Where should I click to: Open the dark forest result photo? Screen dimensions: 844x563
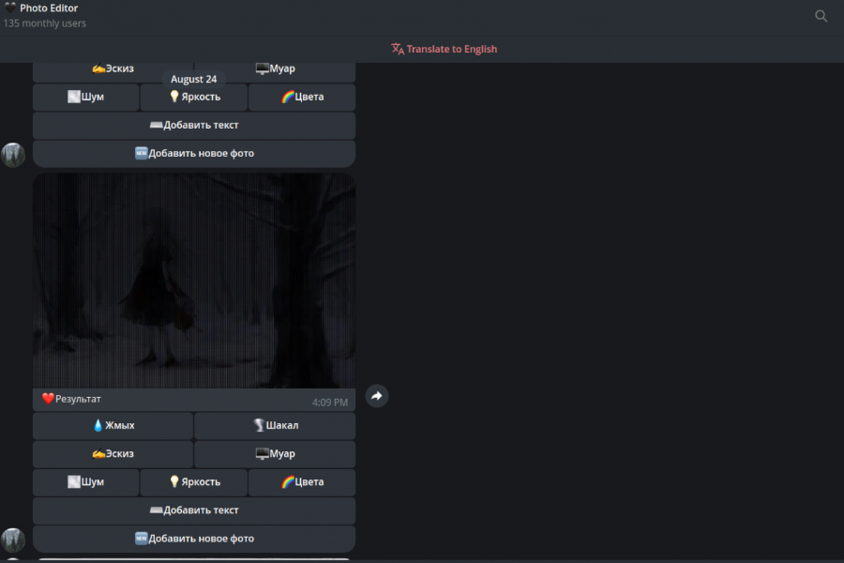pos(194,281)
